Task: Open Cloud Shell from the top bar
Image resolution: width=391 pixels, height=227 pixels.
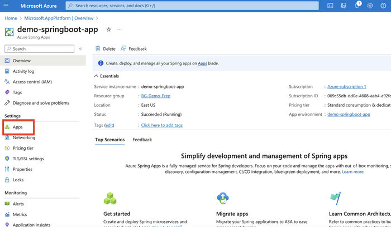Action: coord(330,6)
